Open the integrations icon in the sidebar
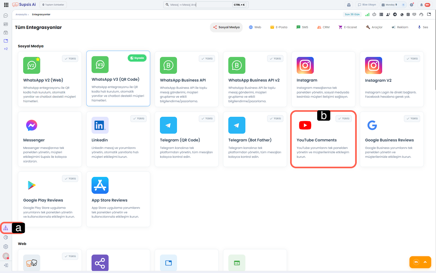 pos(6,228)
